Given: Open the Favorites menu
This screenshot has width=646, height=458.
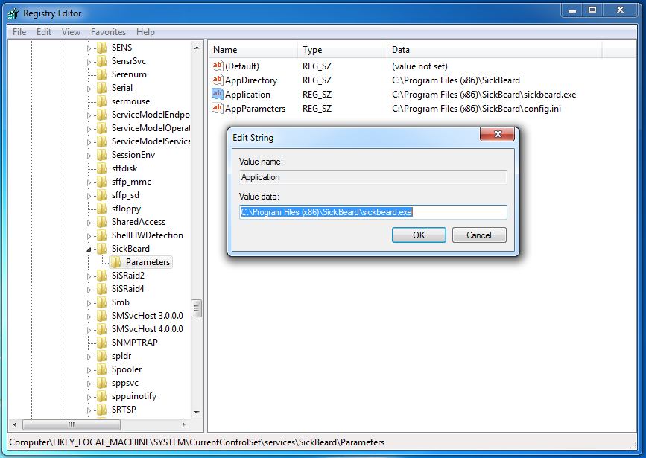Looking at the screenshot, I should [x=108, y=32].
